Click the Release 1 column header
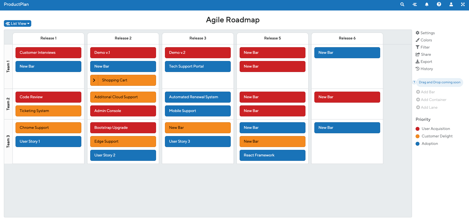 48,38
